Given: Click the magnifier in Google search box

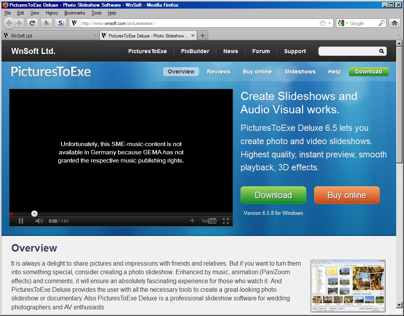Looking at the screenshot, I should pos(382,23).
